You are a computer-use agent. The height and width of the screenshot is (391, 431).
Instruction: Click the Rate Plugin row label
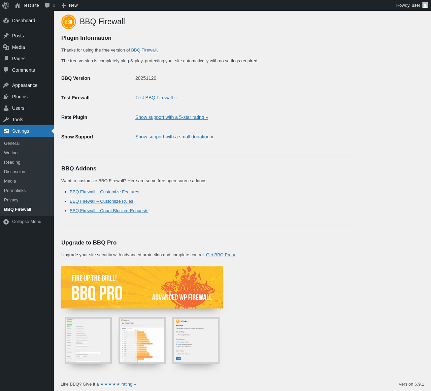74,117
